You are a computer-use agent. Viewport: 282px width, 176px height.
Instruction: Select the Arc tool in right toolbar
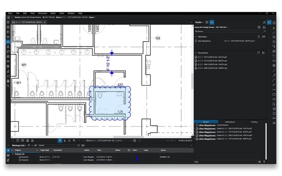274,80
